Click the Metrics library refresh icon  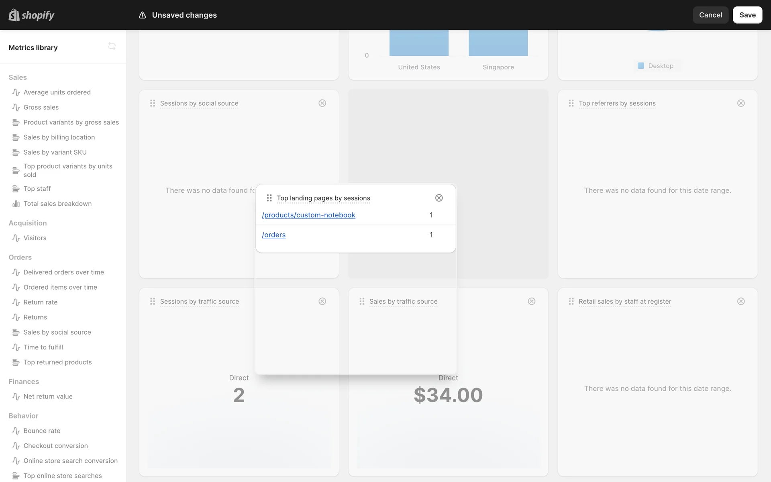(x=112, y=47)
